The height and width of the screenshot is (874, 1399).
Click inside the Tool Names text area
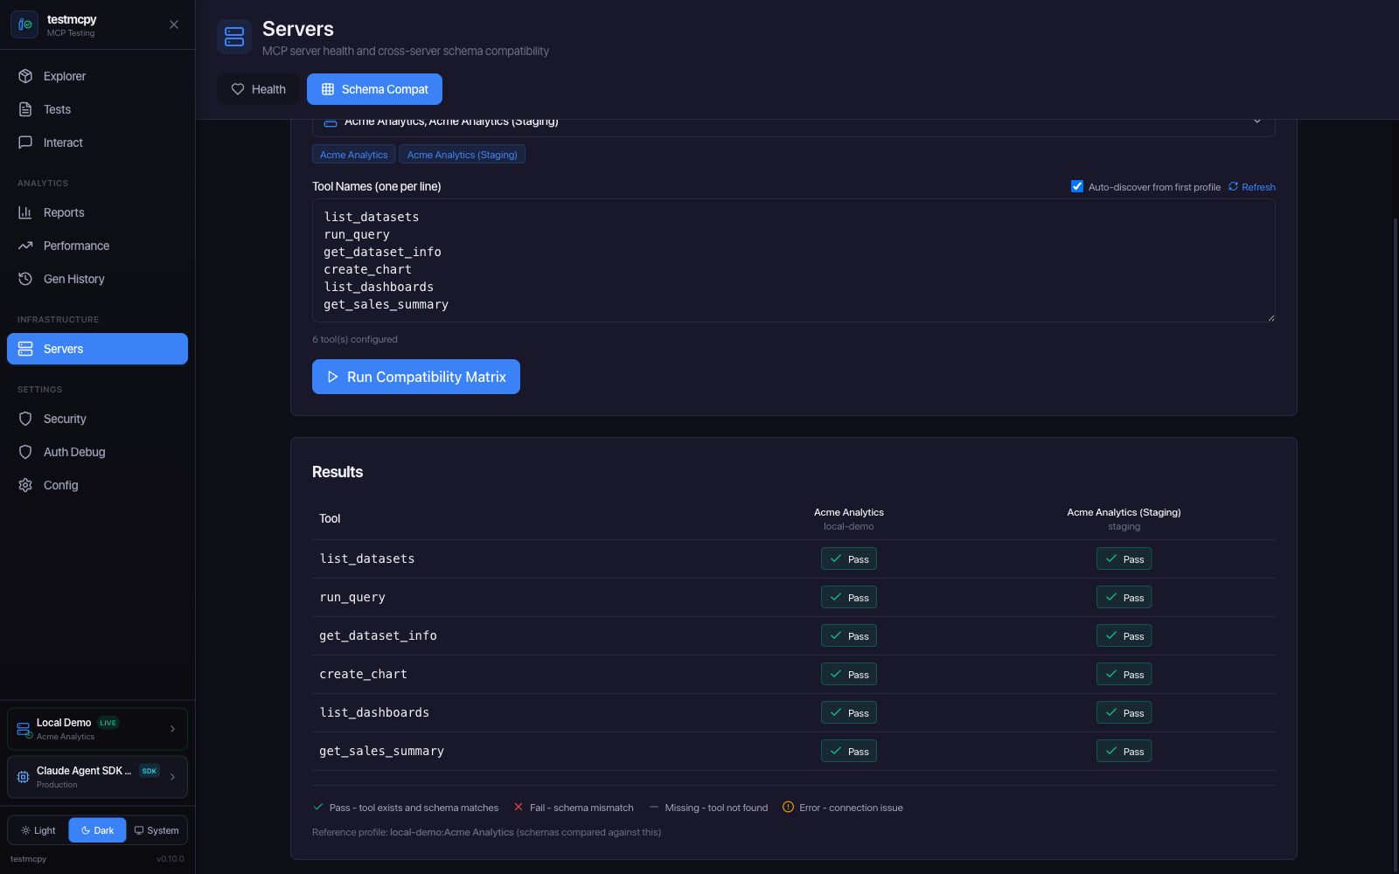click(794, 260)
